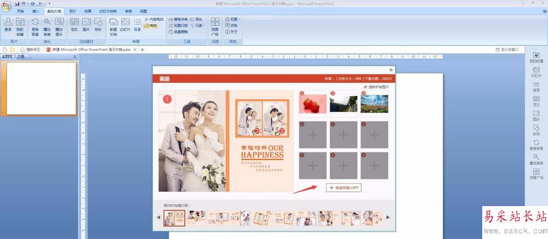Add picture to empty slot 5
Screen dimensions: 548x239
[344, 134]
